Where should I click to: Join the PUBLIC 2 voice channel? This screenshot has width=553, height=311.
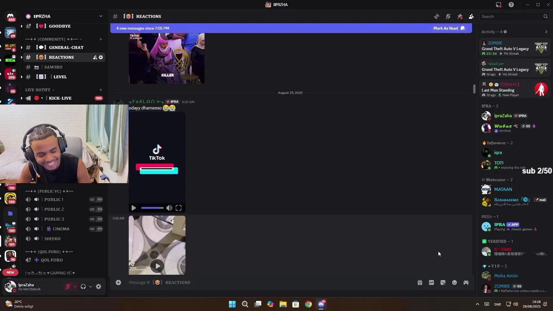[64, 209]
